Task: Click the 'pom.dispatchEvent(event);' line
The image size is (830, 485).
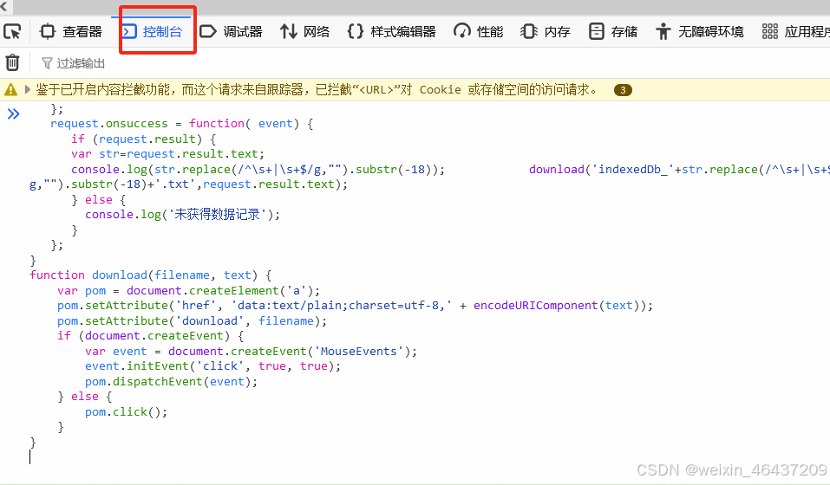Action: coord(171,381)
